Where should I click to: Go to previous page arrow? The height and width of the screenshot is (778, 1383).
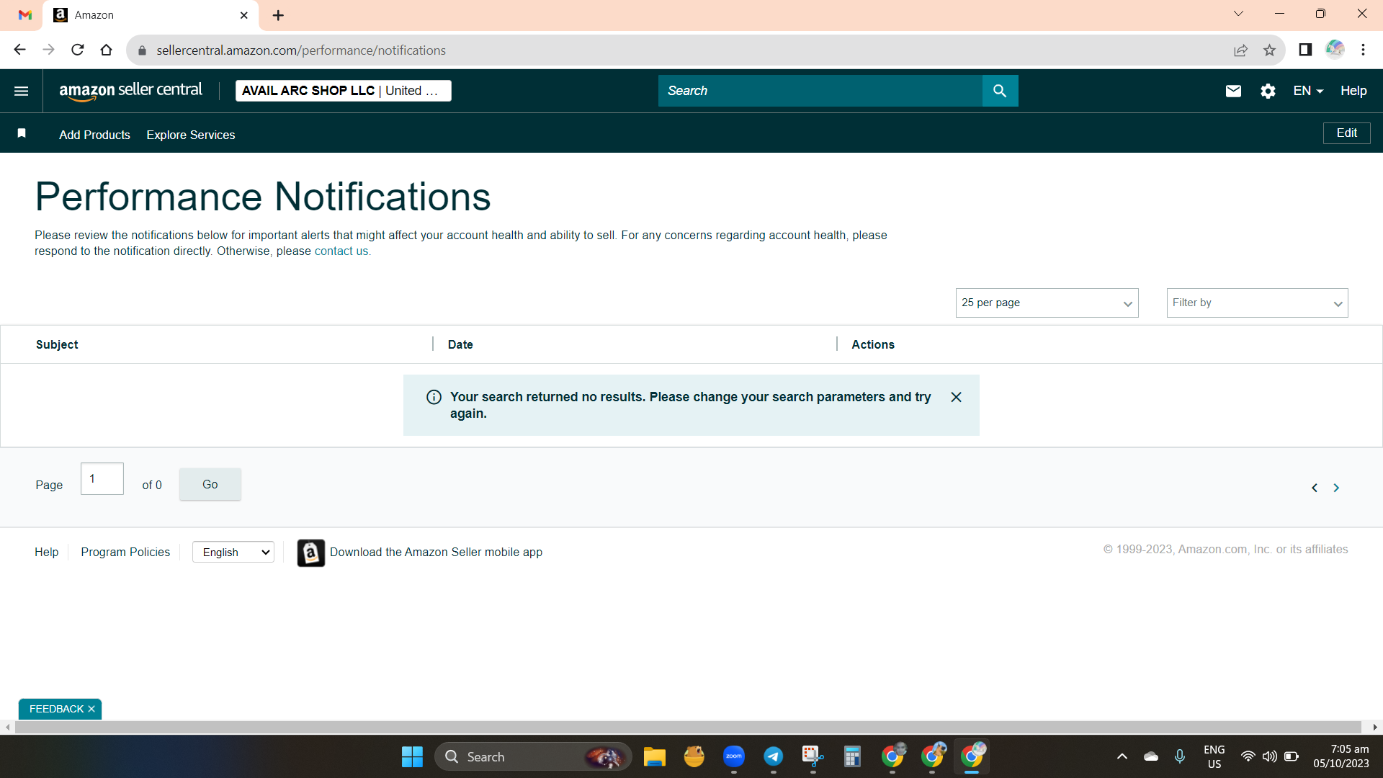pos(1315,488)
